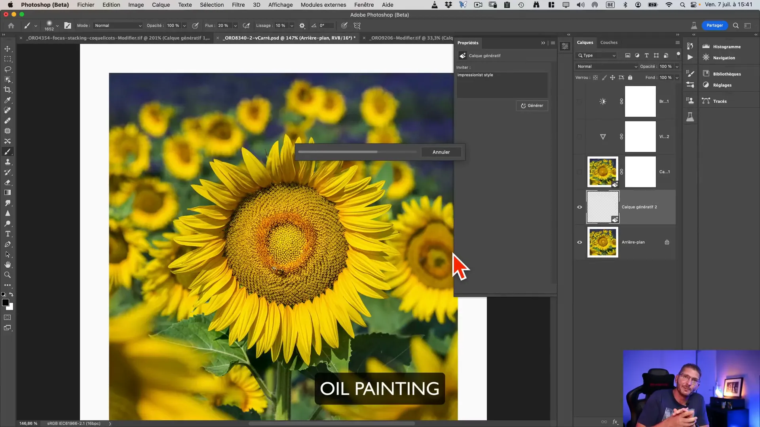Click the generation progress bar
760x427 pixels.
[x=357, y=152]
